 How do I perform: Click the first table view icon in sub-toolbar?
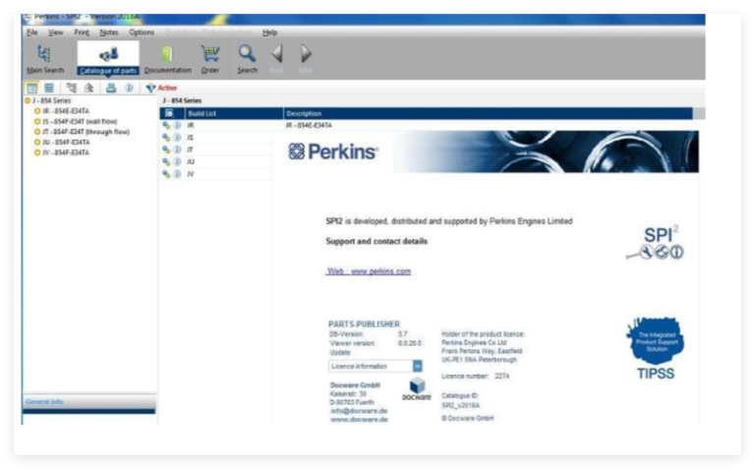click(31, 88)
